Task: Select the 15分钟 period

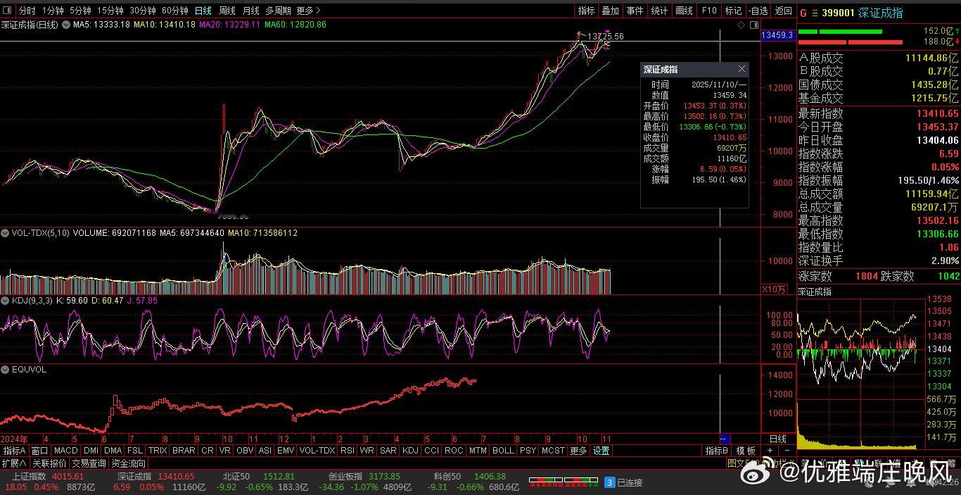Action: [x=110, y=11]
